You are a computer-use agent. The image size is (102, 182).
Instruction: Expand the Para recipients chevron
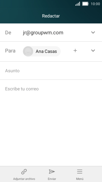[93, 51]
